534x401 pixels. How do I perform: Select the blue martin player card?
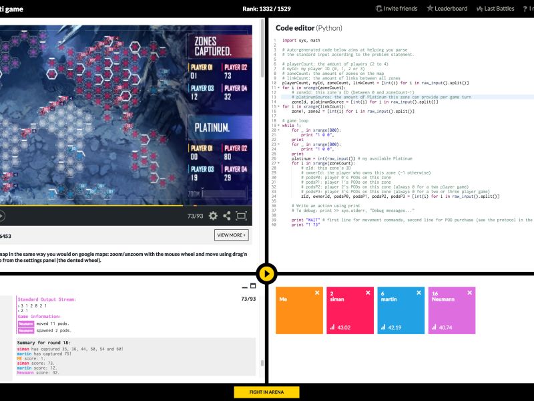point(401,310)
